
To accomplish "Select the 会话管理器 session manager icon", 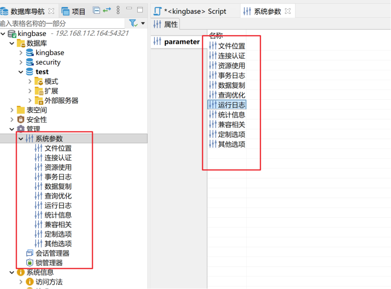I will pos(30,253).
